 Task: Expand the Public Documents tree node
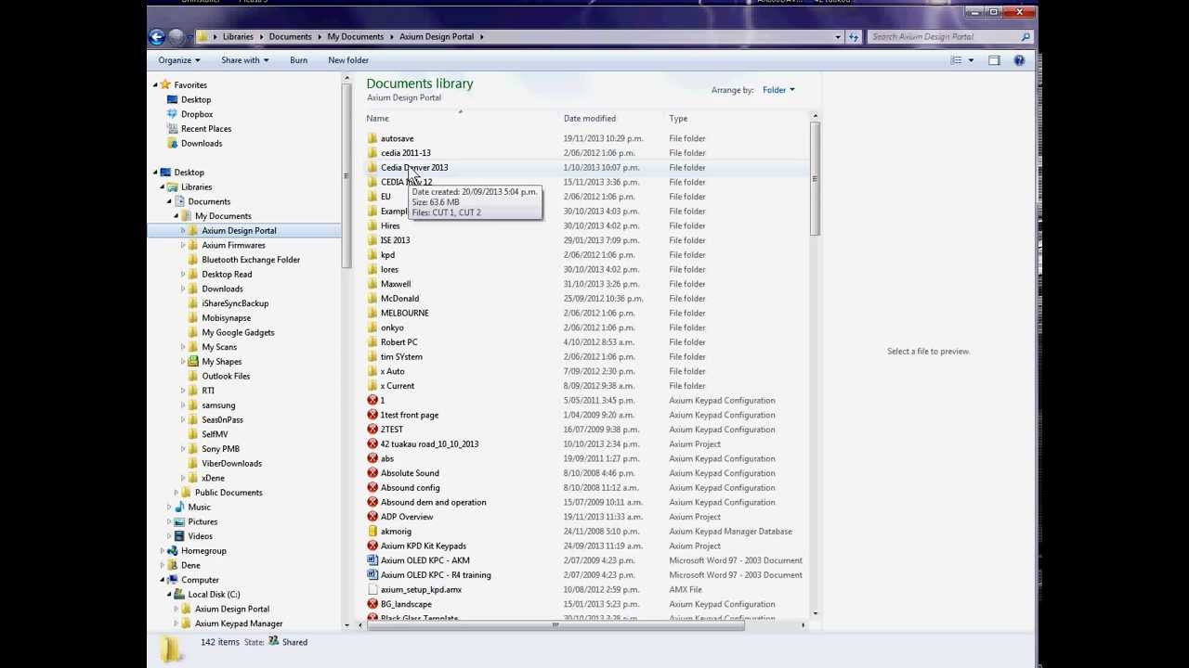pos(176,493)
